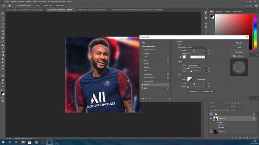This screenshot has width=259, height=145.
Task: Toggle Dış Işıma checkbox in styles list
Action: (142, 85)
